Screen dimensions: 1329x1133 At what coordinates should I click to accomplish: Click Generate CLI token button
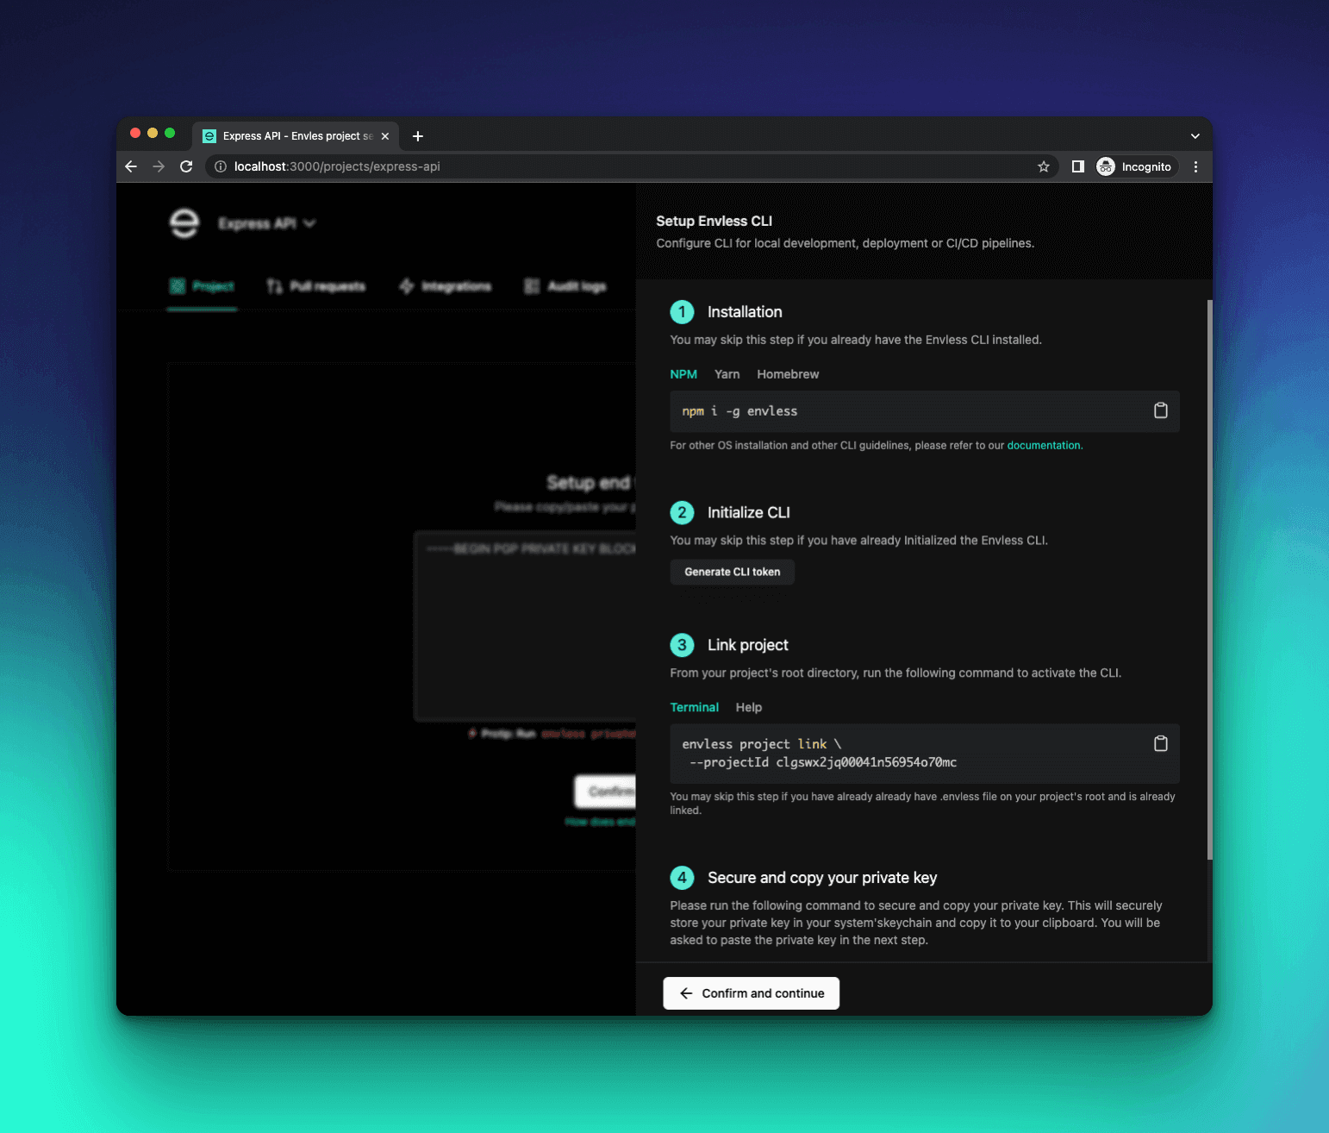[732, 572]
